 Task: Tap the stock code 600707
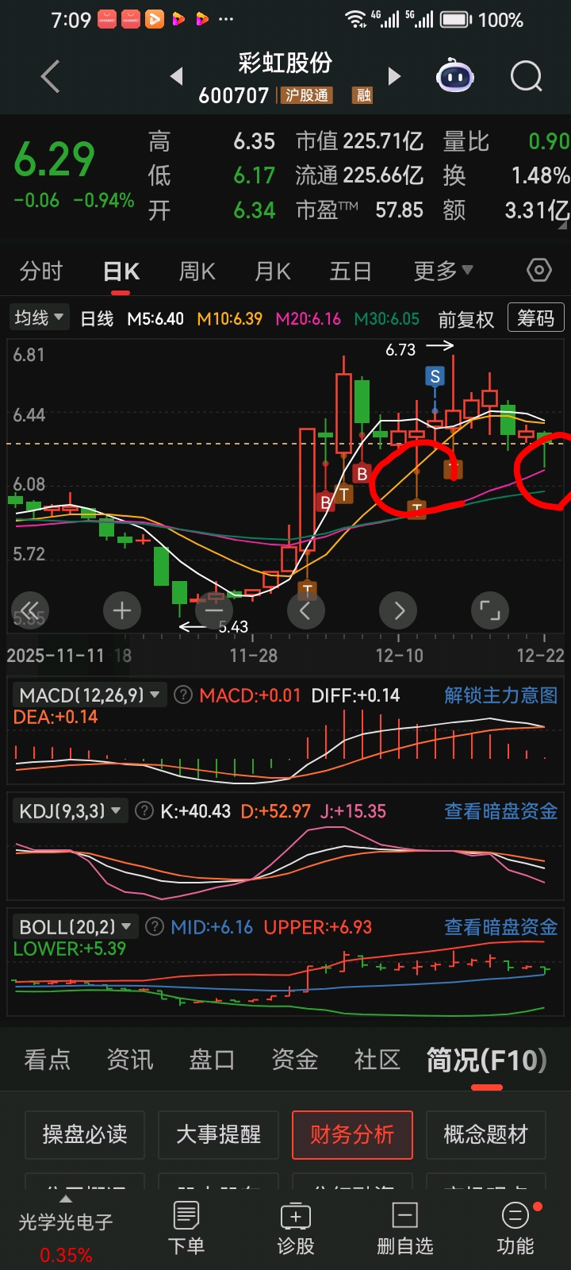tap(234, 96)
